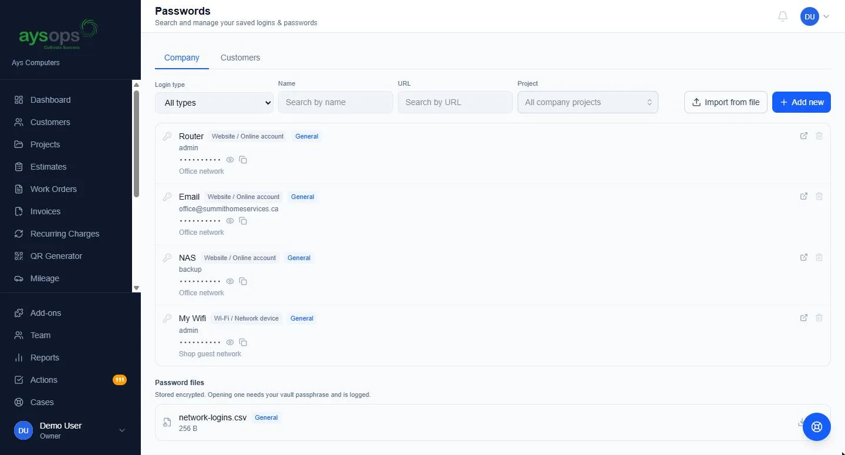Reveal the Router password

click(230, 160)
